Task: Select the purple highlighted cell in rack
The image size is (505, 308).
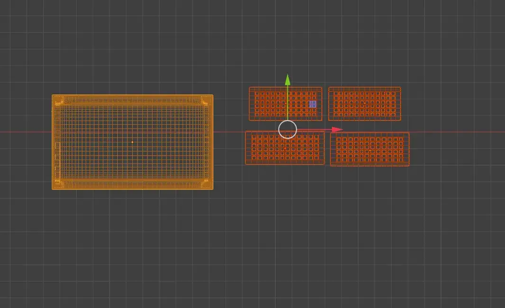Action: click(x=312, y=104)
